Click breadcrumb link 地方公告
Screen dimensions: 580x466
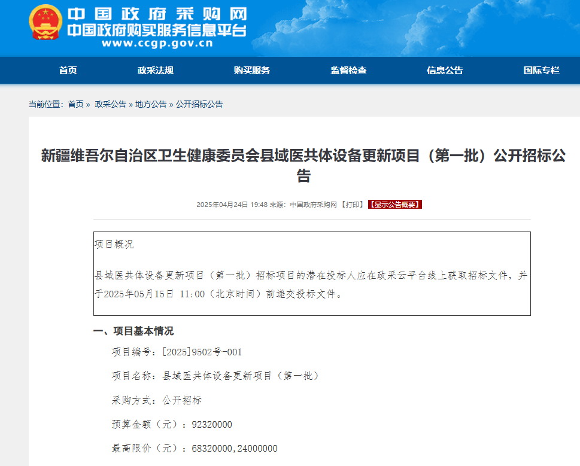[x=151, y=104]
